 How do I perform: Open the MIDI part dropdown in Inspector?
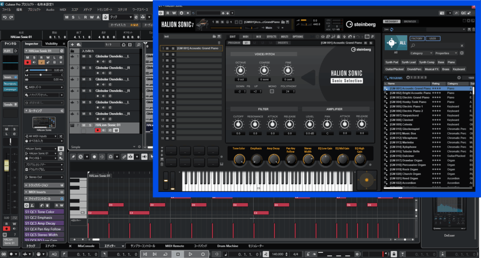(44, 87)
